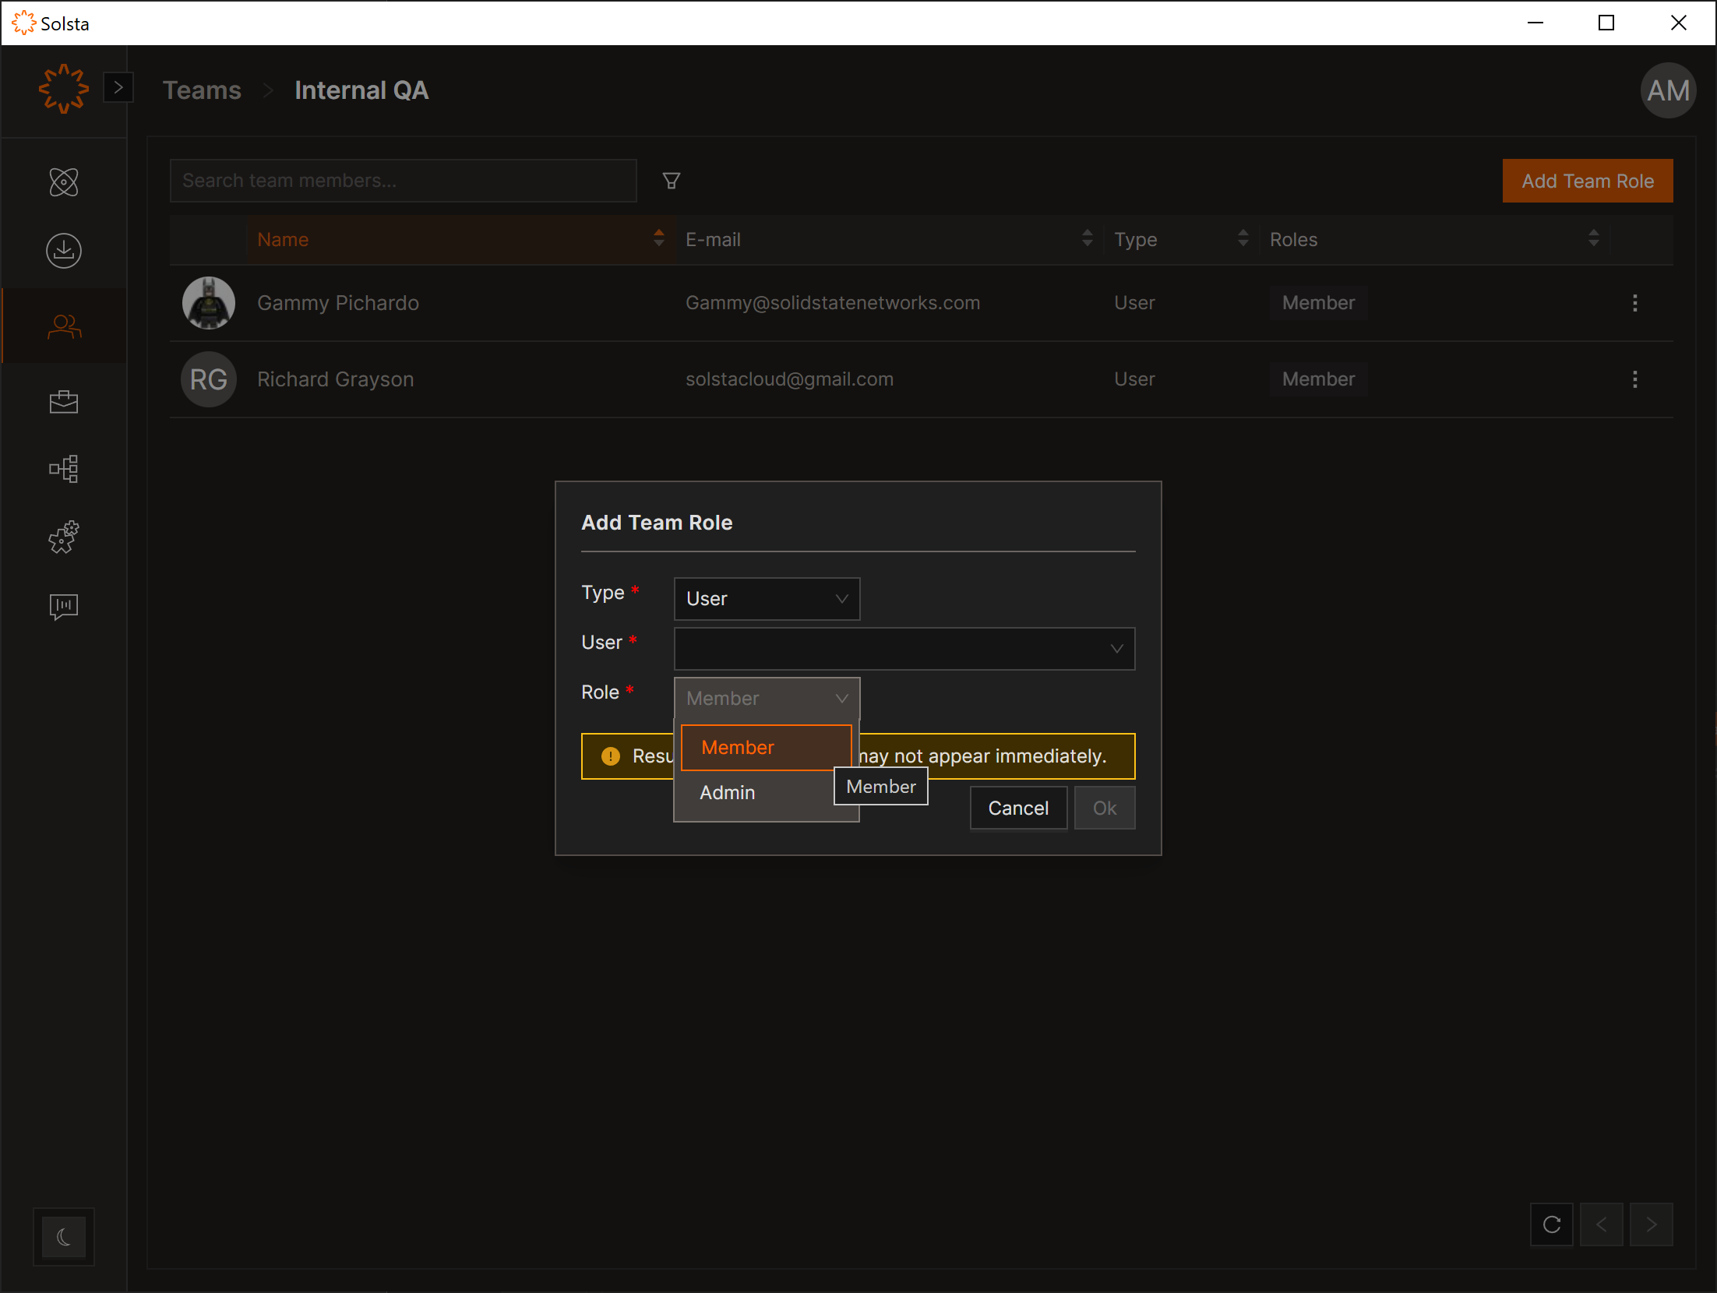
Task: Open the downloads icon in sidebar
Action: (x=64, y=251)
